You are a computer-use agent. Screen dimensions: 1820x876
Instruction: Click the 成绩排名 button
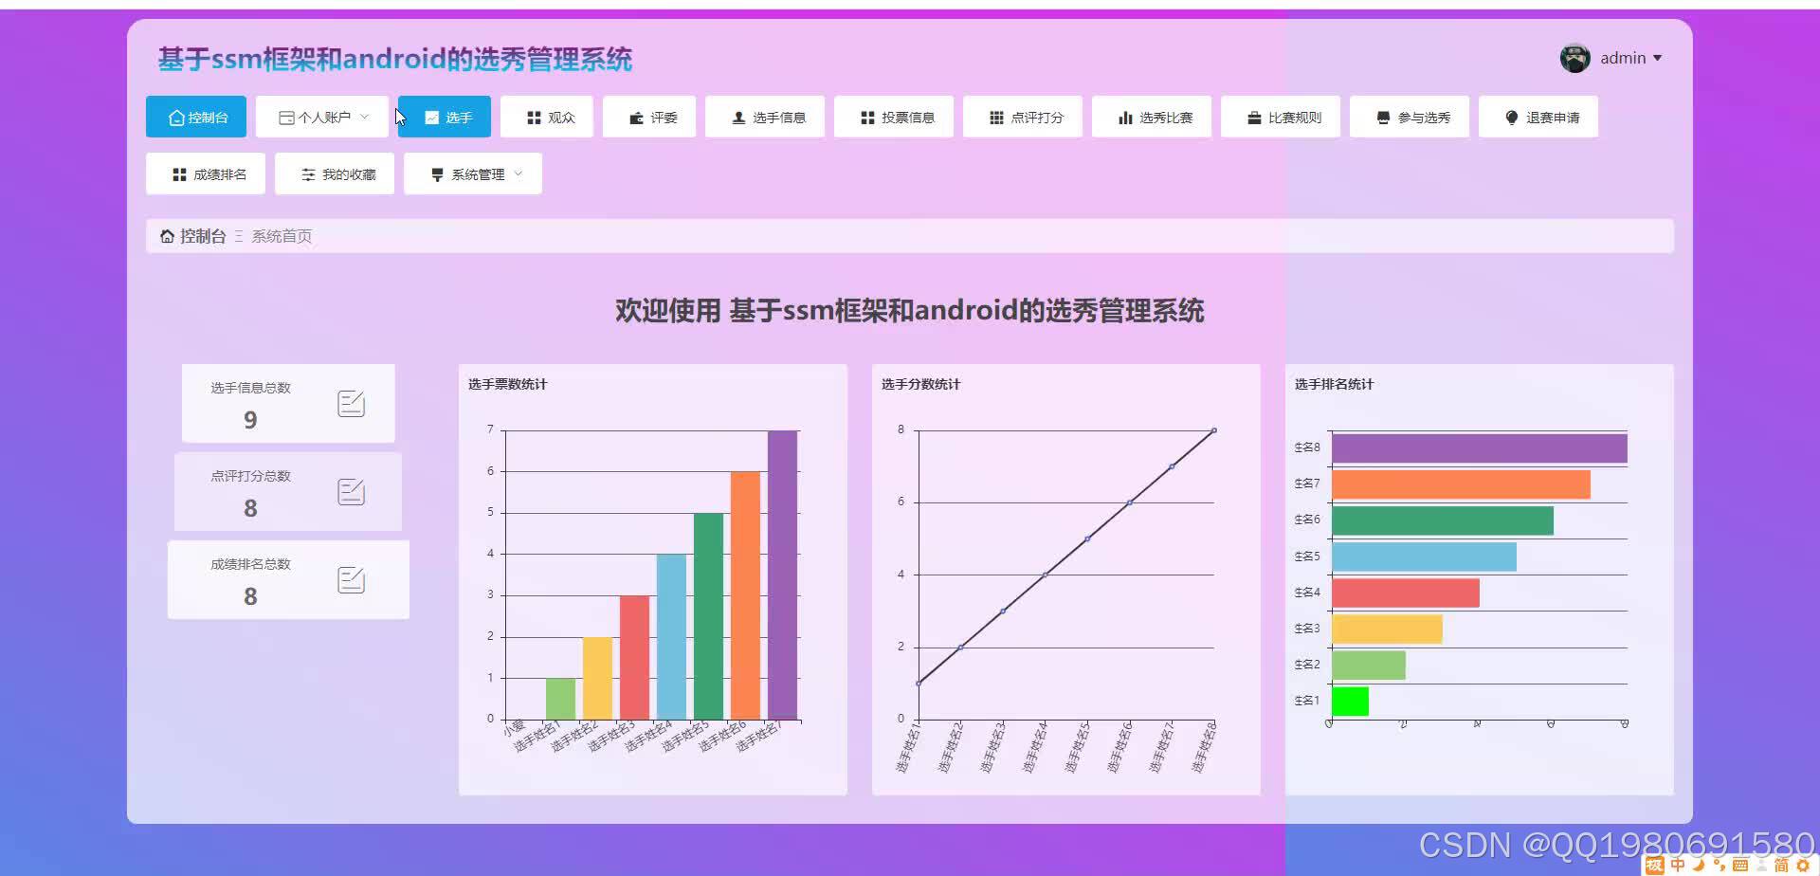tap(205, 173)
